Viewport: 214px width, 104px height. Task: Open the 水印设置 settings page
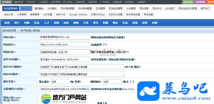[x=48, y=14]
